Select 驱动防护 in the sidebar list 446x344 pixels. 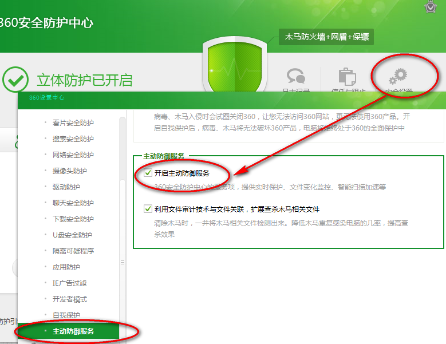[66, 187]
